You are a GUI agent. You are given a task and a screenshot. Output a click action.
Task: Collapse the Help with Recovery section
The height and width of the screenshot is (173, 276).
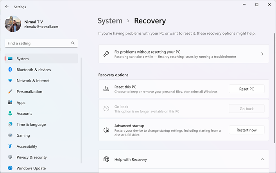pos(262,159)
